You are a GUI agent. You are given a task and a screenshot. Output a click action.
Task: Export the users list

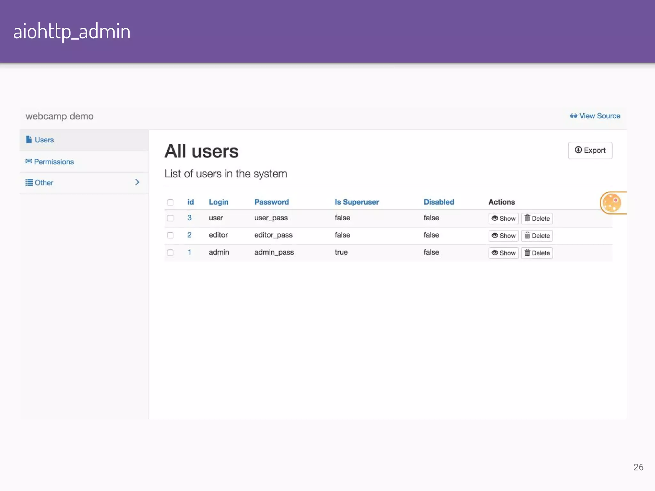tap(590, 151)
